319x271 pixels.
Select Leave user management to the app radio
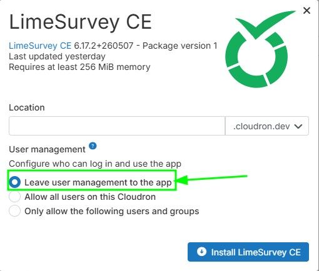pyautogui.click(x=14, y=182)
